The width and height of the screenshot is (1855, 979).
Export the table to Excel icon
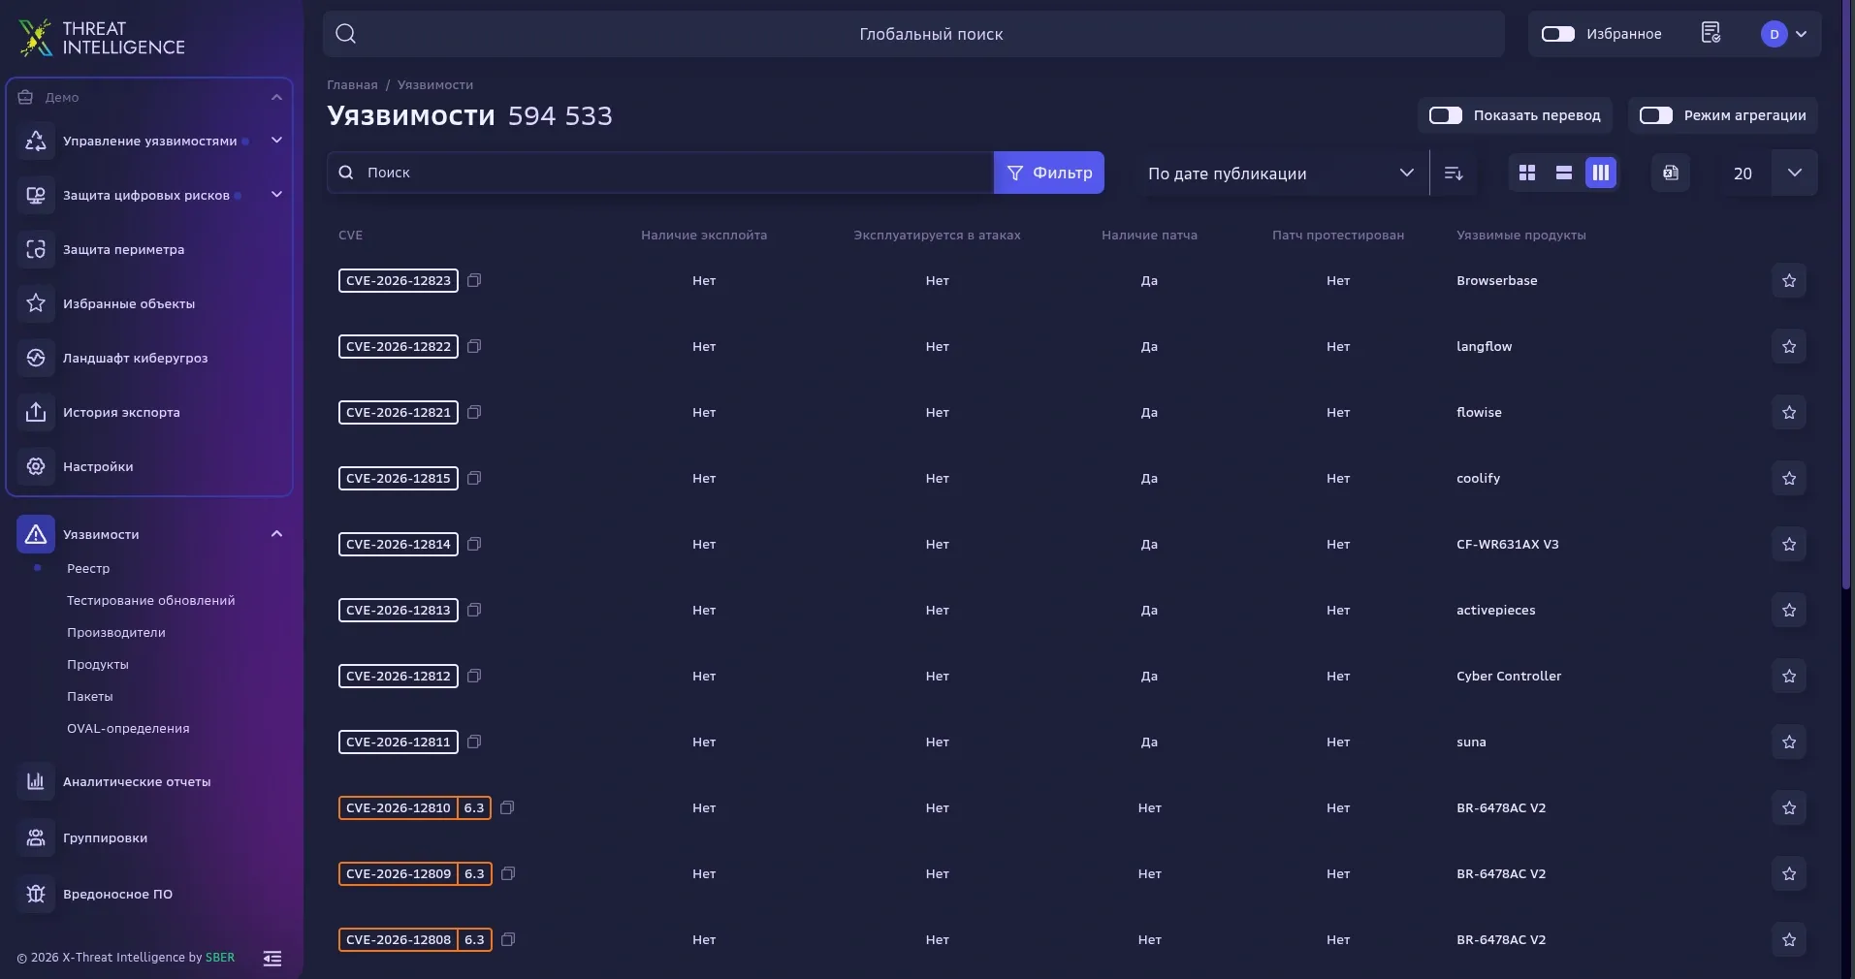point(1671,173)
